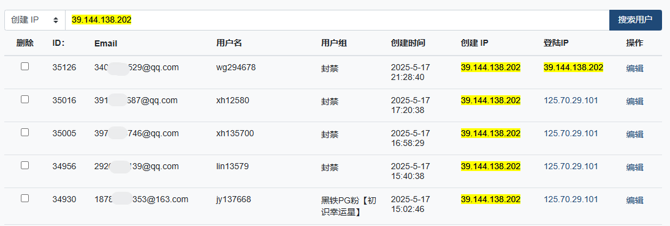670x226 pixels.
Task: Click the 搜索用户 search button
Action: coord(636,20)
